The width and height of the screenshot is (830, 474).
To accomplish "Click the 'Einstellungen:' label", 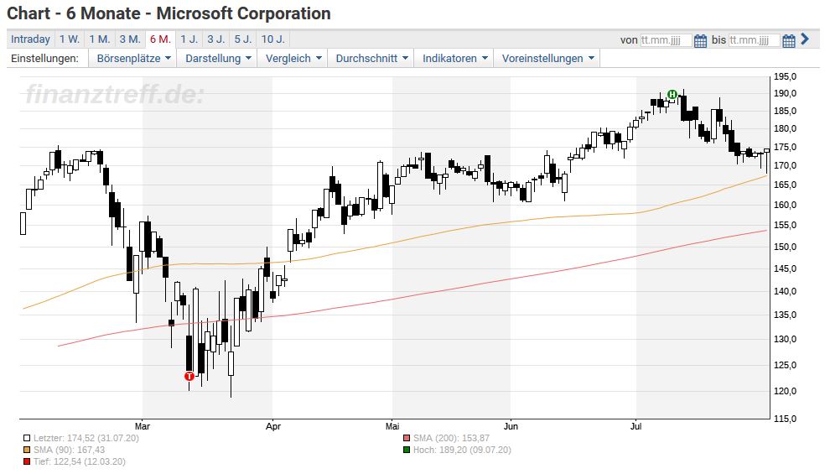I will [45, 58].
